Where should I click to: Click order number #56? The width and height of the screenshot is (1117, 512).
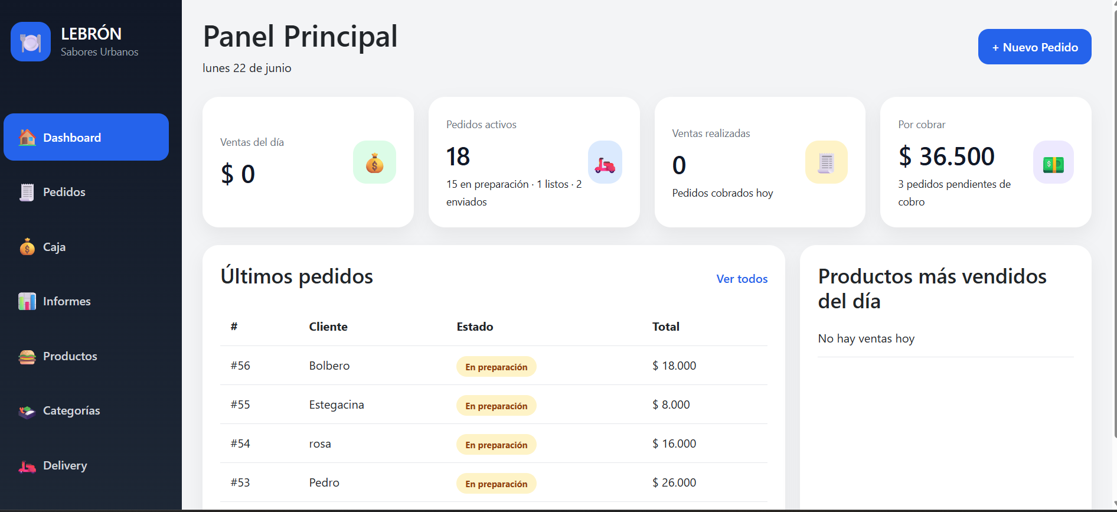click(240, 366)
